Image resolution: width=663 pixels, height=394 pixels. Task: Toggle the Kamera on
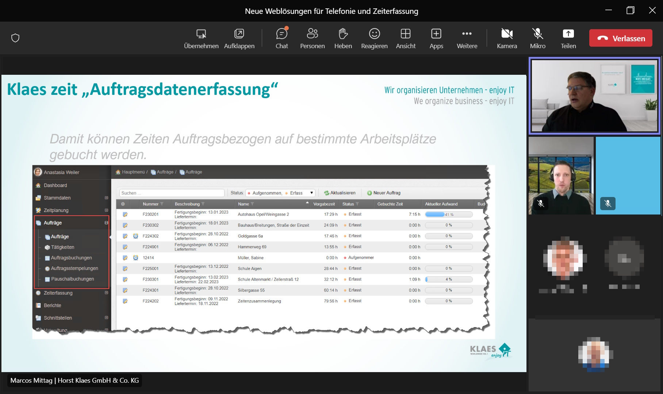507,38
